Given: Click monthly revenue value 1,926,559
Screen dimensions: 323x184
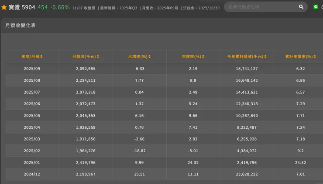Looking at the screenshot, I should (86, 127).
